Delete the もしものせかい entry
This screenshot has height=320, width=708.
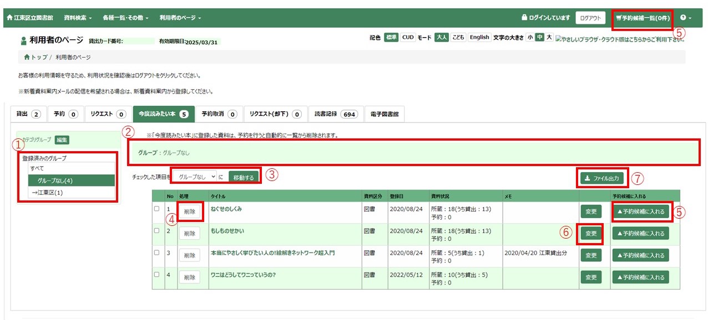tap(189, 233)
